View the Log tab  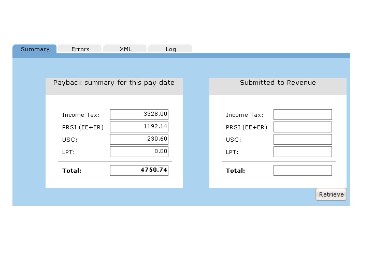click(170, 49)
